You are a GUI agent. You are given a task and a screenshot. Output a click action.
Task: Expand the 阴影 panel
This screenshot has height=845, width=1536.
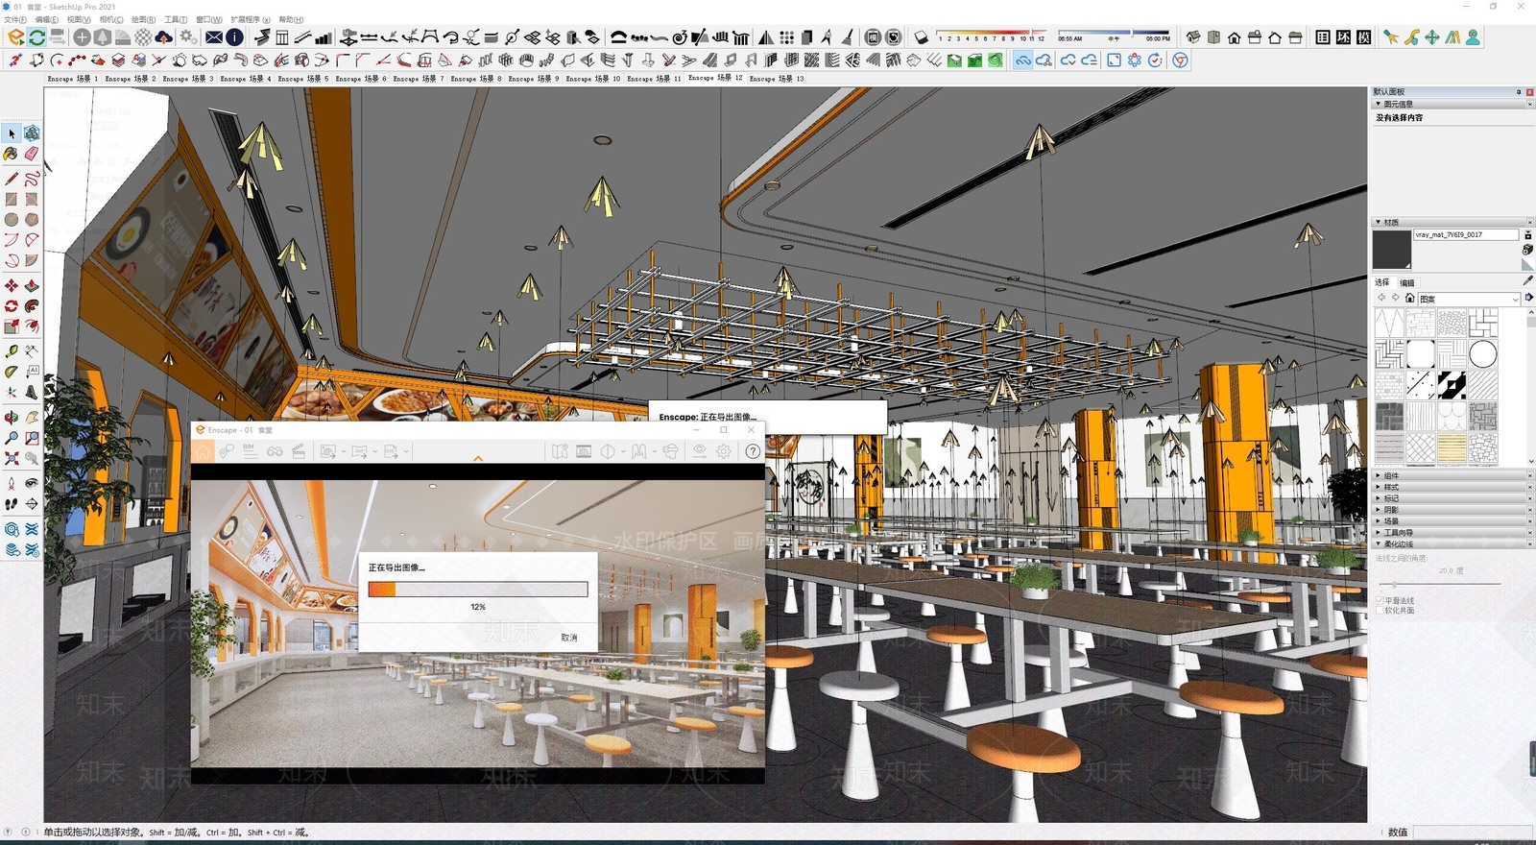click(x=1452, y=510)
